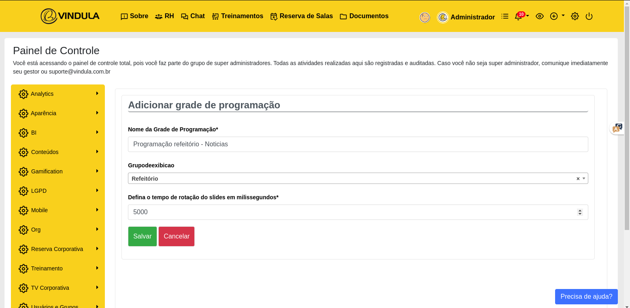Expand the Org sidebar arrow
The image size is (630, 308).
(x=97, y=229)
